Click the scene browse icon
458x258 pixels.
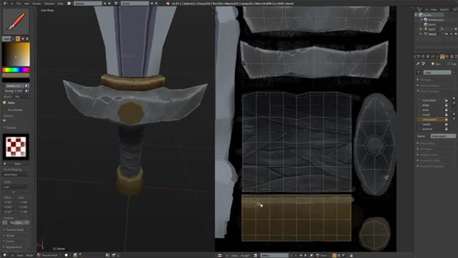tap(116, 4)
